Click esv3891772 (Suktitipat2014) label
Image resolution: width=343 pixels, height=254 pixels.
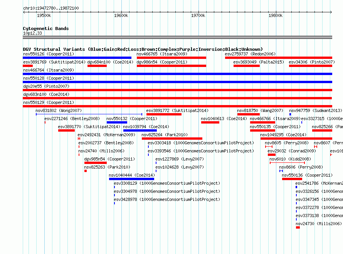click(x=177, y=110)
